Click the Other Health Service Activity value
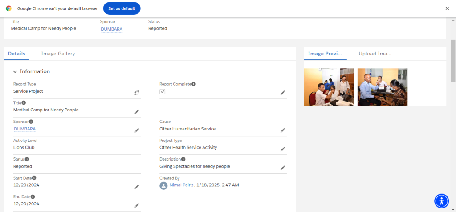Viewport: 456px width, 212px height. pyautogui.click(x=188, y=147)
